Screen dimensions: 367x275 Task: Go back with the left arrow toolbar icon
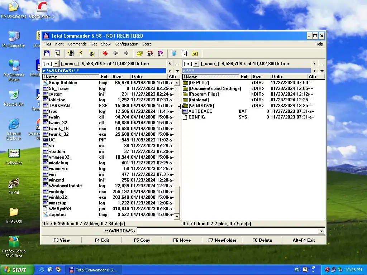coord(116,53)
